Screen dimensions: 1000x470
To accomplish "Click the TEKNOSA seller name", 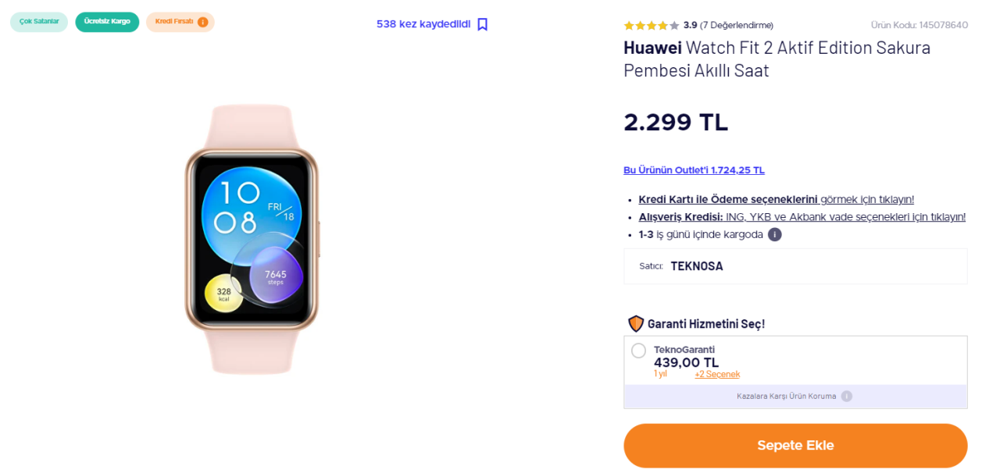I will 697,266.
